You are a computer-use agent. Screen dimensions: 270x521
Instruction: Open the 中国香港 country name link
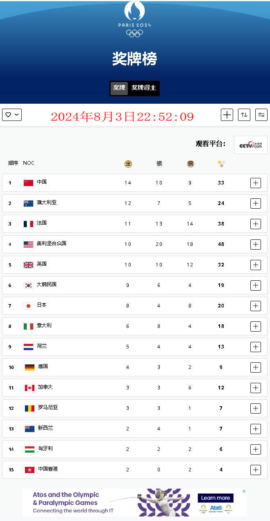pos(48,469)
